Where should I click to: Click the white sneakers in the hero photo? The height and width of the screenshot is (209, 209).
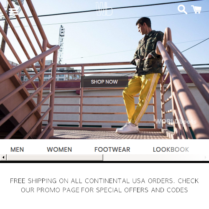pyautogui.click(x=127, y=128)
